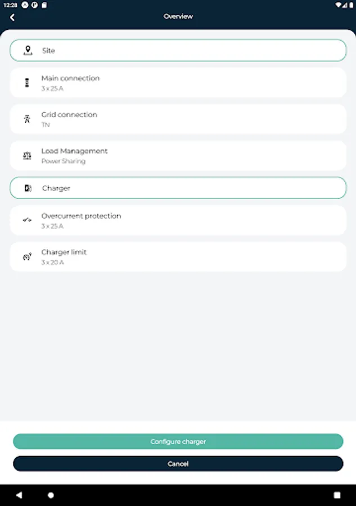
Task: Tap the Grid connection pylon icon
Action: pos(27,119)
